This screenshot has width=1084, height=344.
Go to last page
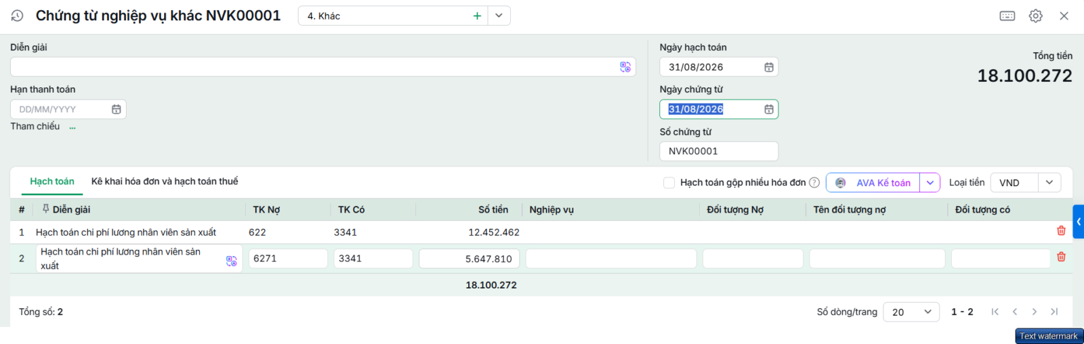tap(1054, 311)
